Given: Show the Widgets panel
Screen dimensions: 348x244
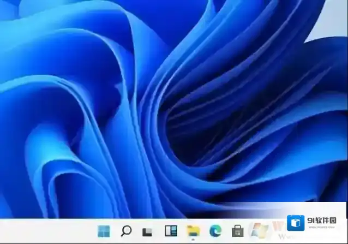Looking at the screenshot, I should (x=170, y=231).
